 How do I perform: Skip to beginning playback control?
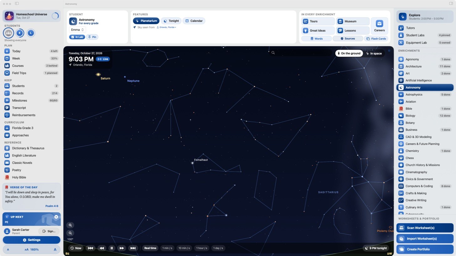(90, 248)
